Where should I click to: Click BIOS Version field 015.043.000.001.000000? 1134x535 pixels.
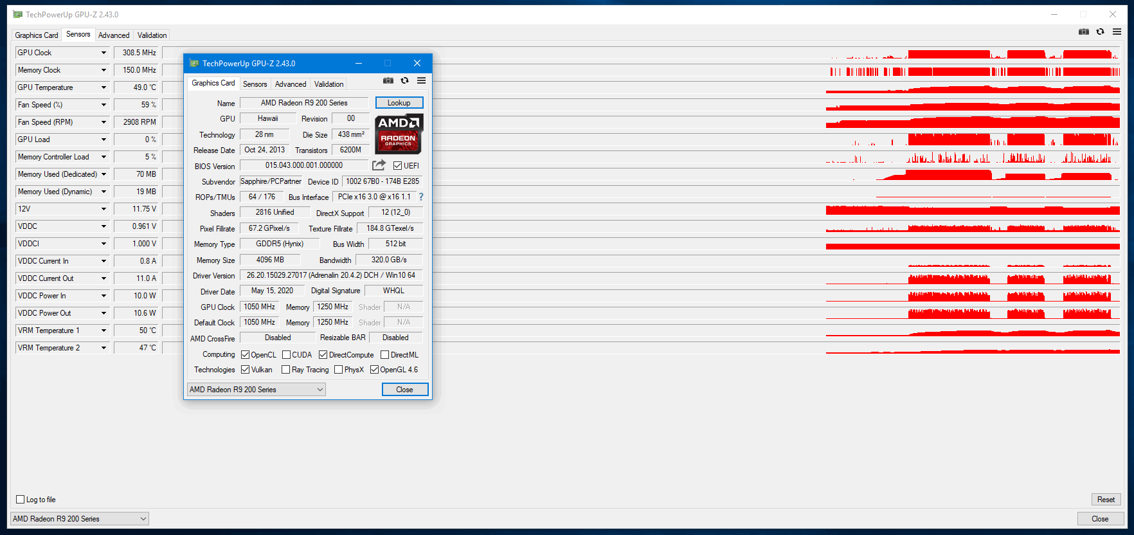tap(304, 165)
